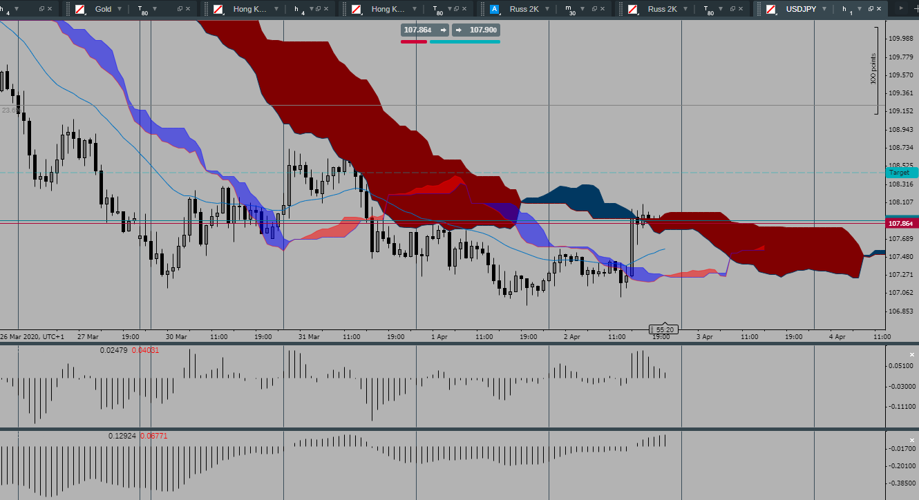Click the blue A icon on the Russ 2K m30 tab
Image resolution: width=919 pixels, height=500 pixels.
(495, 9)
